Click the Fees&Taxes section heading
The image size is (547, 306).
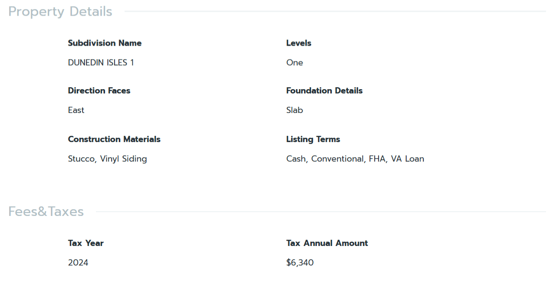pos(46,212)
